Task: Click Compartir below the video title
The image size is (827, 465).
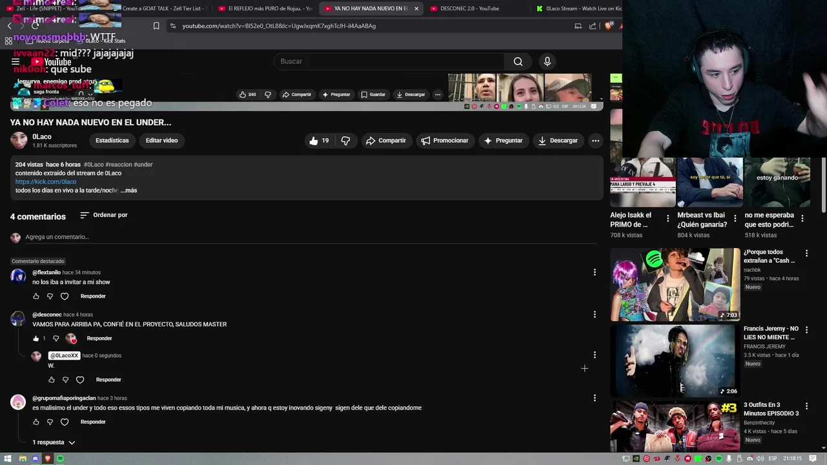Action: [386, 140]
